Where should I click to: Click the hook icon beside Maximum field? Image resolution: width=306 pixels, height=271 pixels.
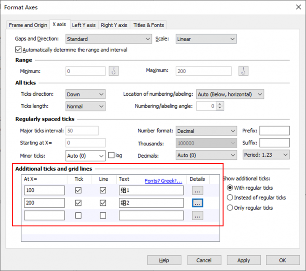pyautogui.click(x=244, y=71)
